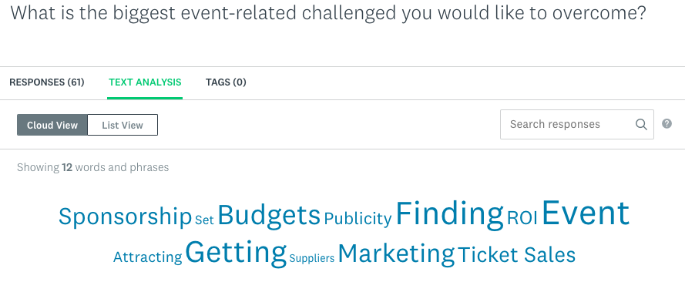685x282 pixels.
Task: Select the word Sponsorship in cloud
Action: click(126, 217)
